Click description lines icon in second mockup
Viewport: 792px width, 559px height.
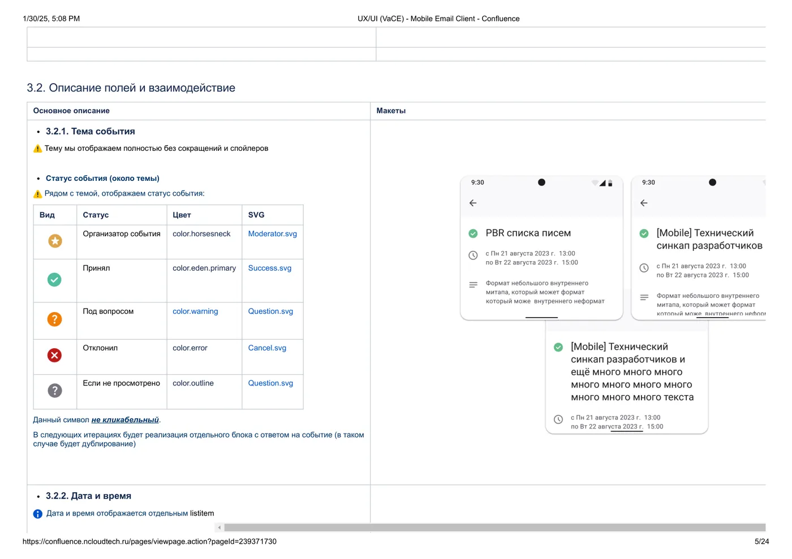pyautogui.click(x=644, y=297)
